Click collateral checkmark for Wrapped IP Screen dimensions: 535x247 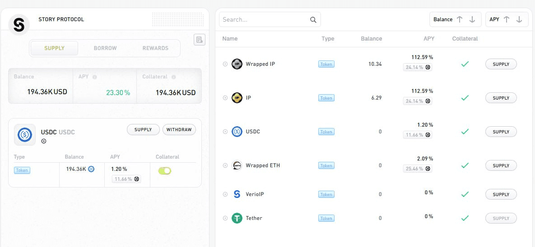465,64
